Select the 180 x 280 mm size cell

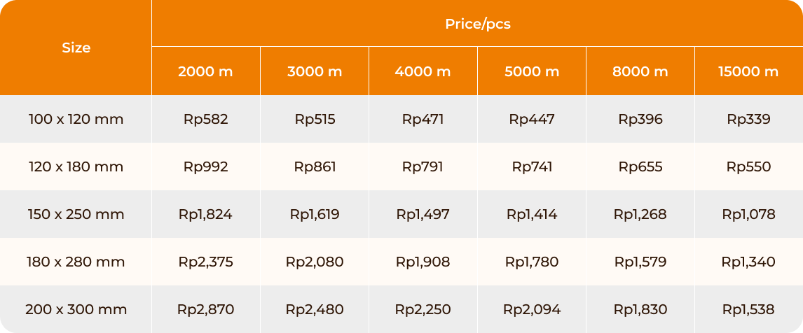76,262
